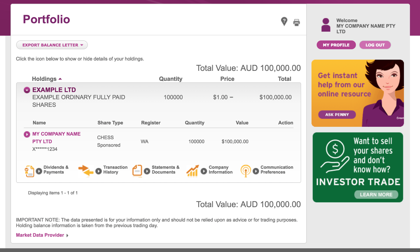Click the $1.00 price value
Image resolution: width=420 pixels, height=252 pixels.
click(220, 97)
